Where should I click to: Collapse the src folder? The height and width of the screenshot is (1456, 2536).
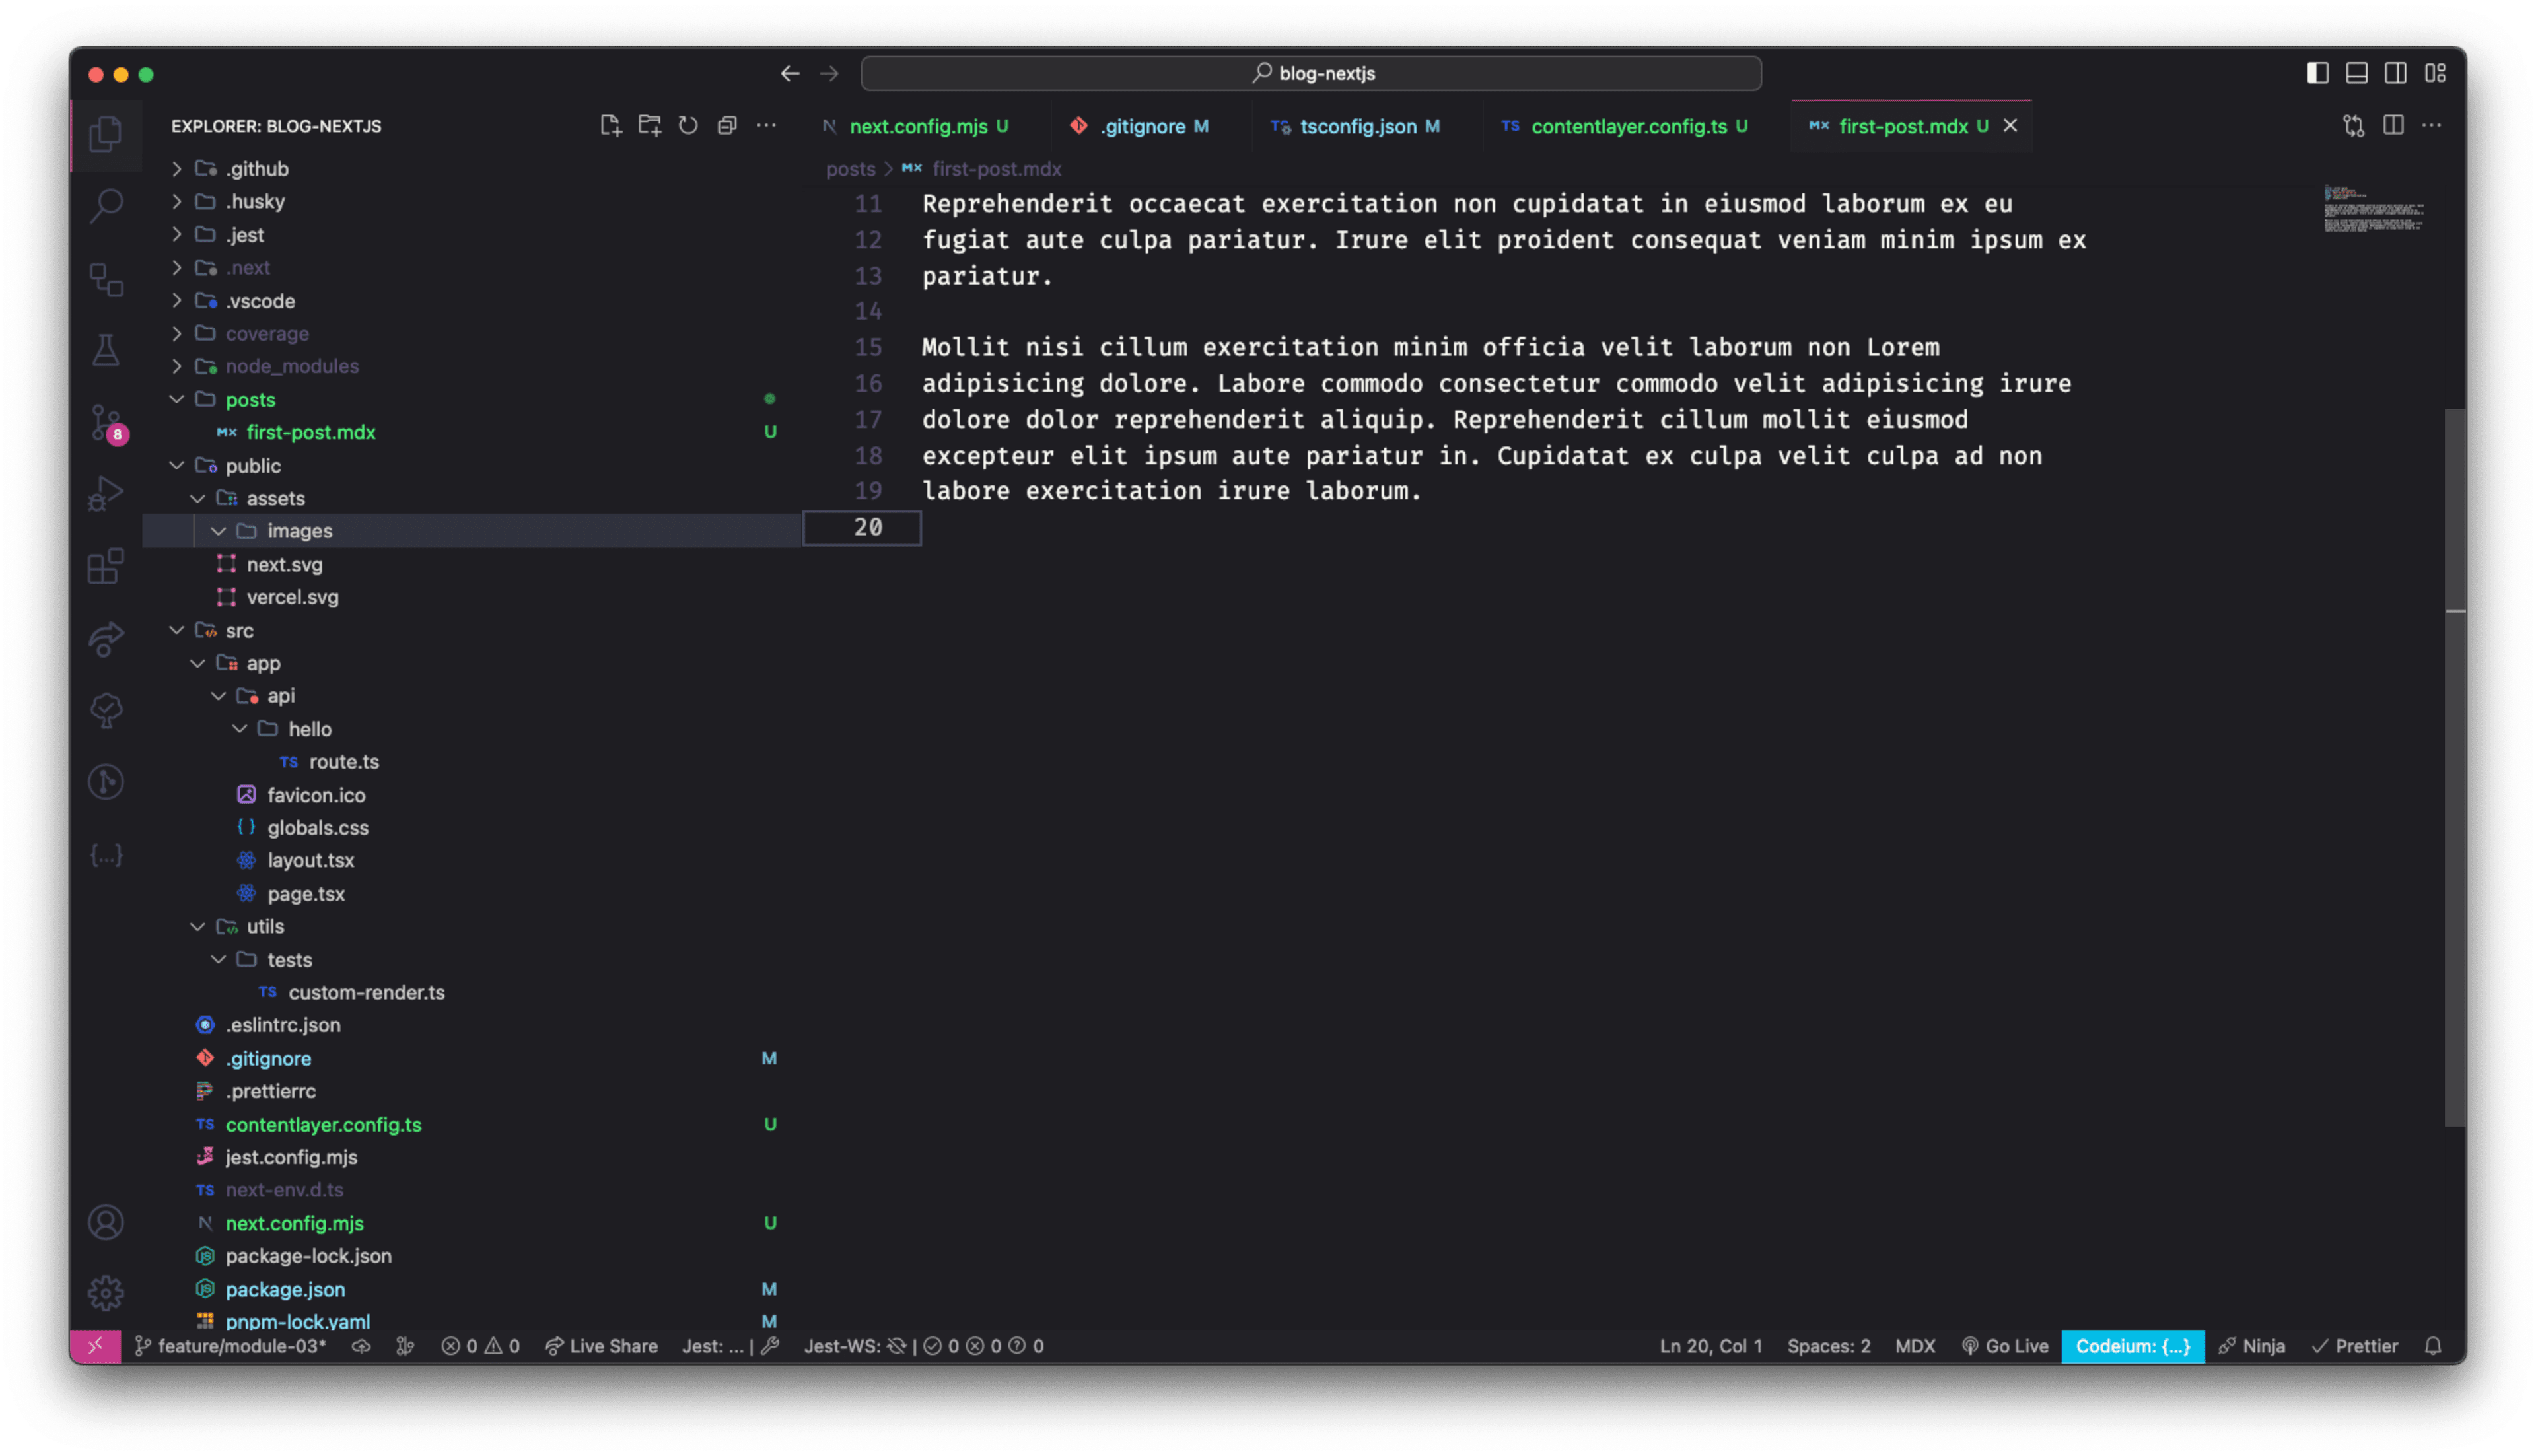[x=239, y=631]
